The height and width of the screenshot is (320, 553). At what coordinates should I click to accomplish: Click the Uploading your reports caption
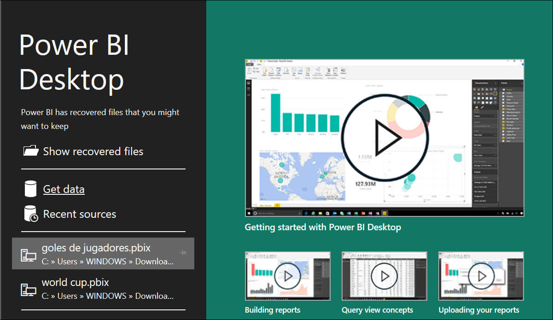(x=479, y=310)
